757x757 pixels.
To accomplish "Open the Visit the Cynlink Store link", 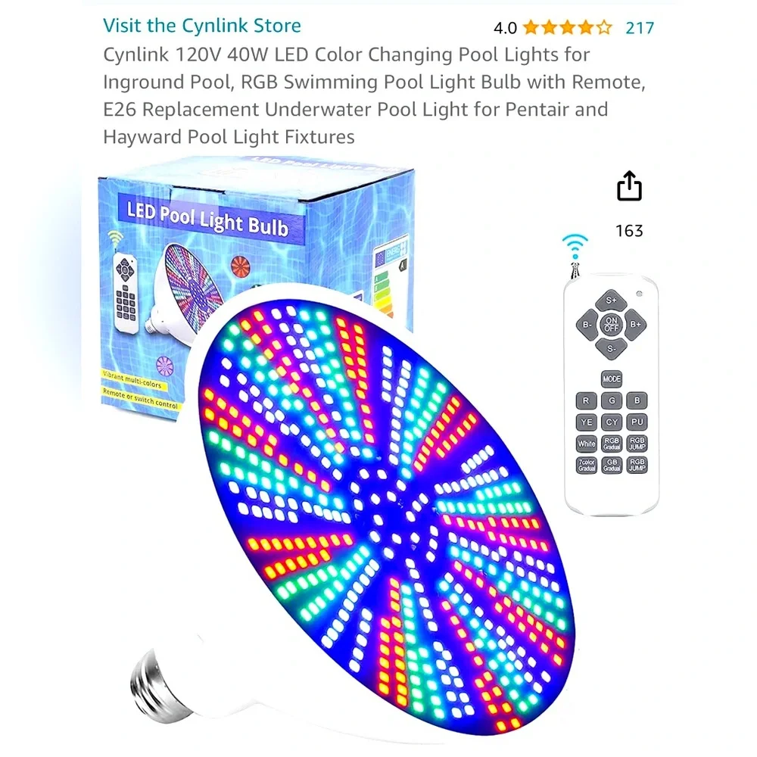I will coord(202,26).
